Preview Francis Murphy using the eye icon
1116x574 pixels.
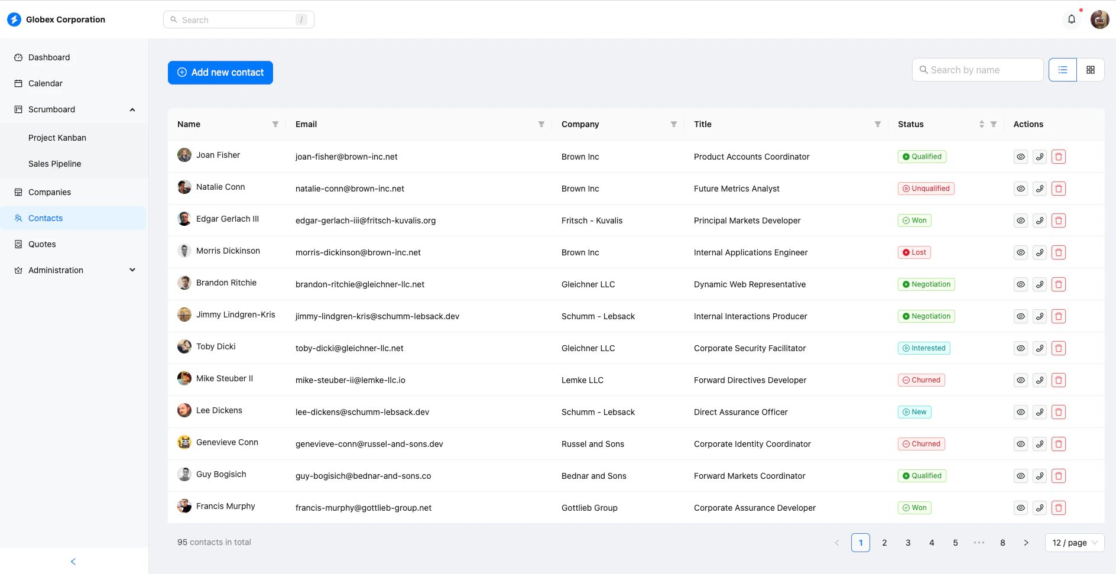click(x=1021, y=507)
